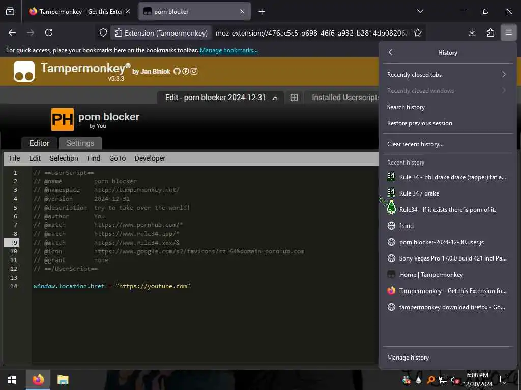Click the taskbar clock showing 6:08 PM
The height and width of the screenshot is (390, 521).
click(x=477, y=380)
